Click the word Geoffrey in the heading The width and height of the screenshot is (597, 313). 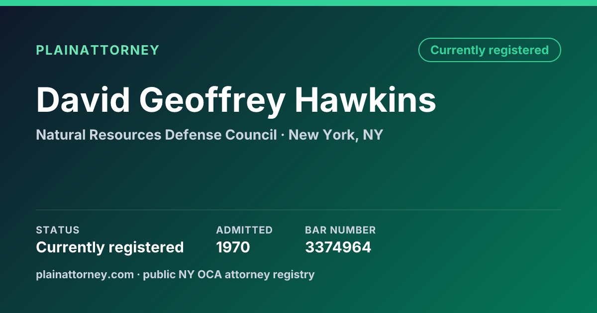[x=211, y=99]
